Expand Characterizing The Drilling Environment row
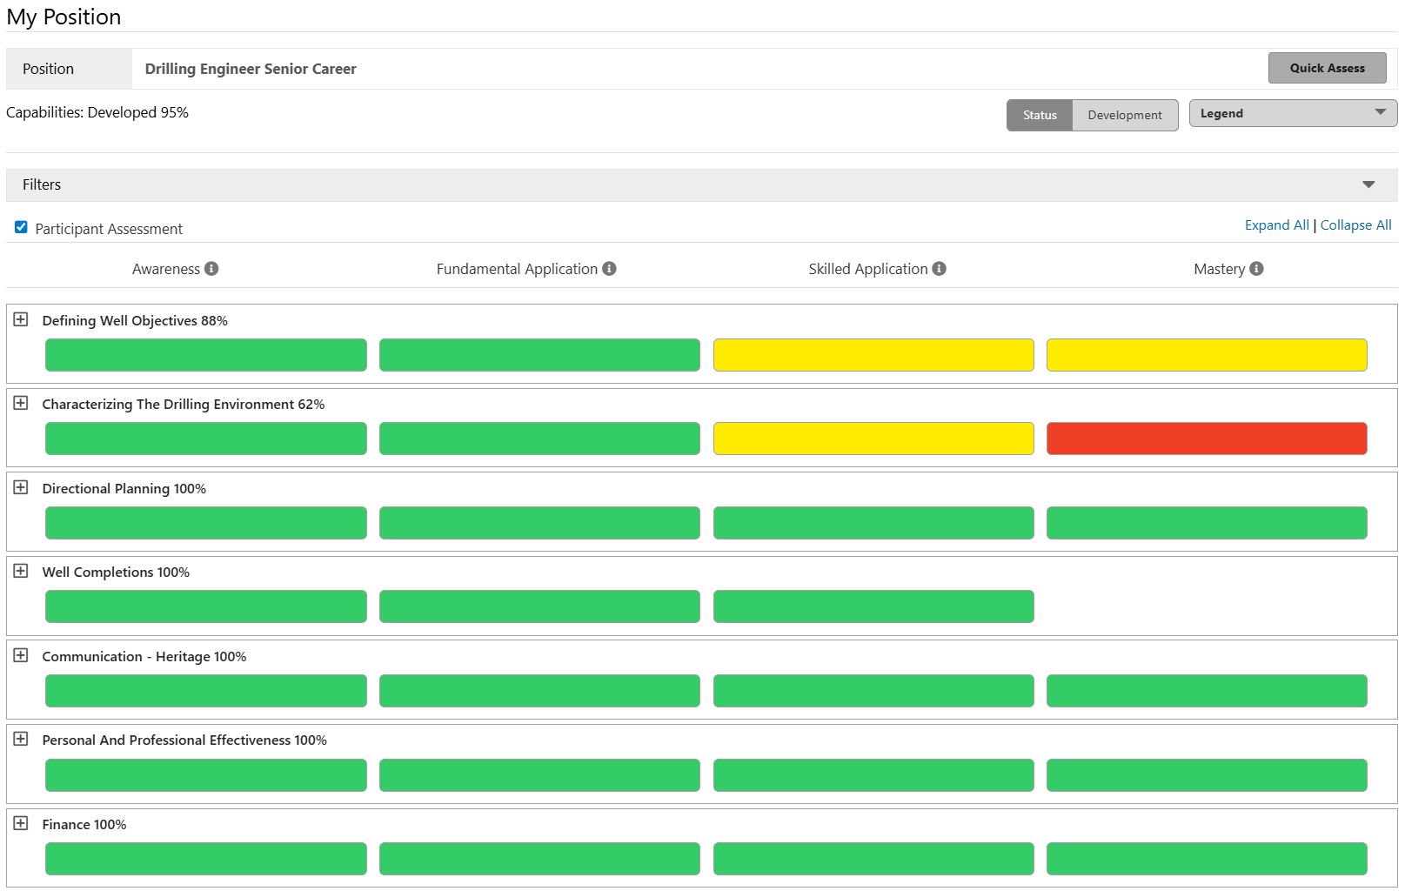 pyautogui.click(x=21, y=403)
